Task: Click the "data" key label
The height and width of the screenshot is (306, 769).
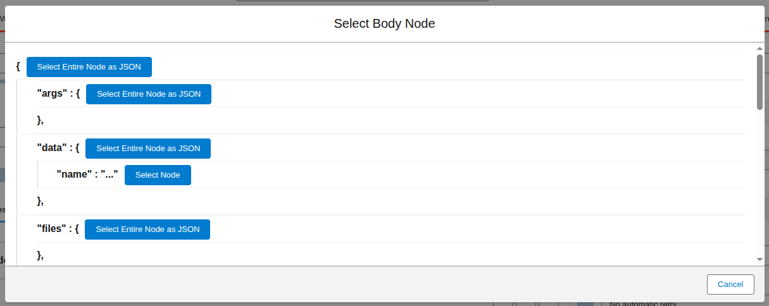Action: click(52, 149)
